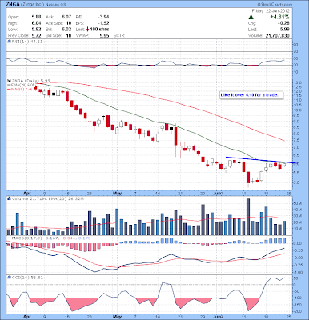This screenshot has height=320, width=309.
Task: Click the Chg value +0.28
Action: click(284, 23)
